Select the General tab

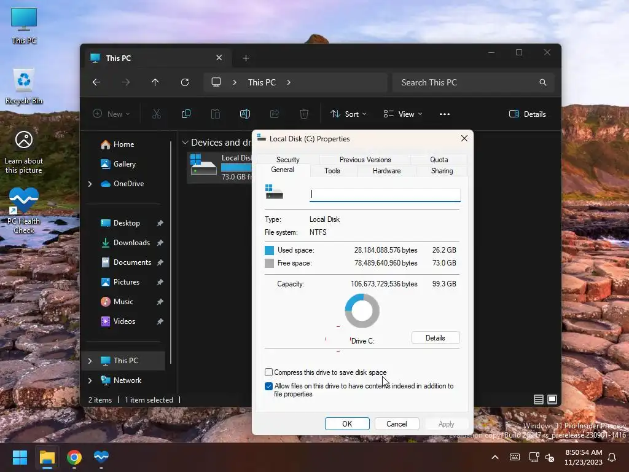pyautogui.click(x=283, y=170)
